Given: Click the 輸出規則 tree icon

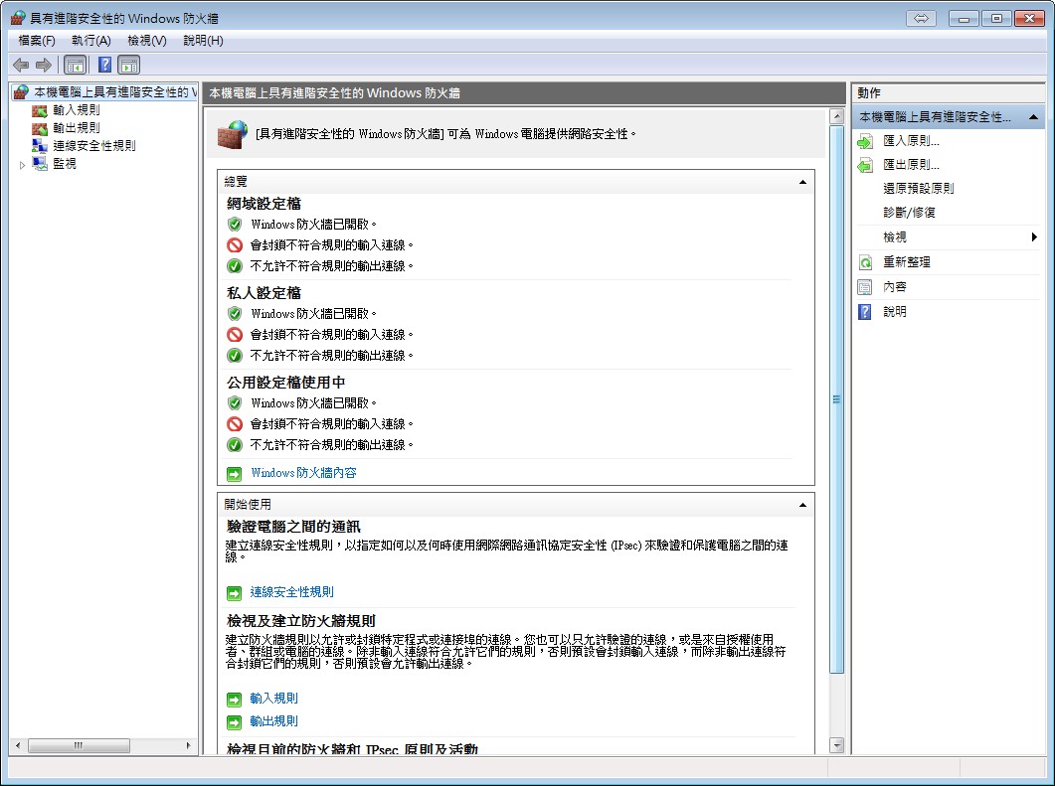Looking at the screenshot, I should tap(40, 128).
